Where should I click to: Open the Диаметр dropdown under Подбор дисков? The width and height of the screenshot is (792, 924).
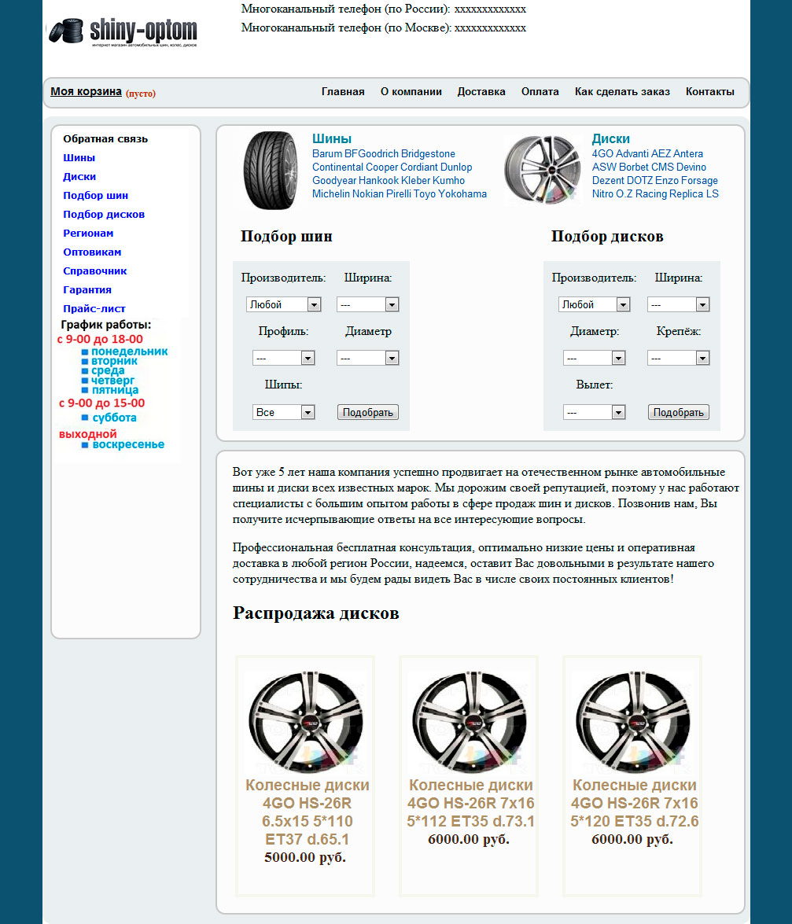(x=594, y=357)
